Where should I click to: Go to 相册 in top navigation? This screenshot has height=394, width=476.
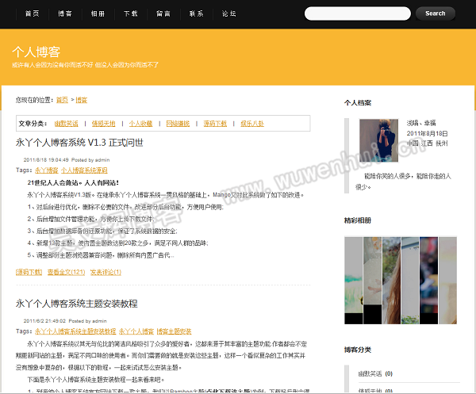tap(98, 13)
